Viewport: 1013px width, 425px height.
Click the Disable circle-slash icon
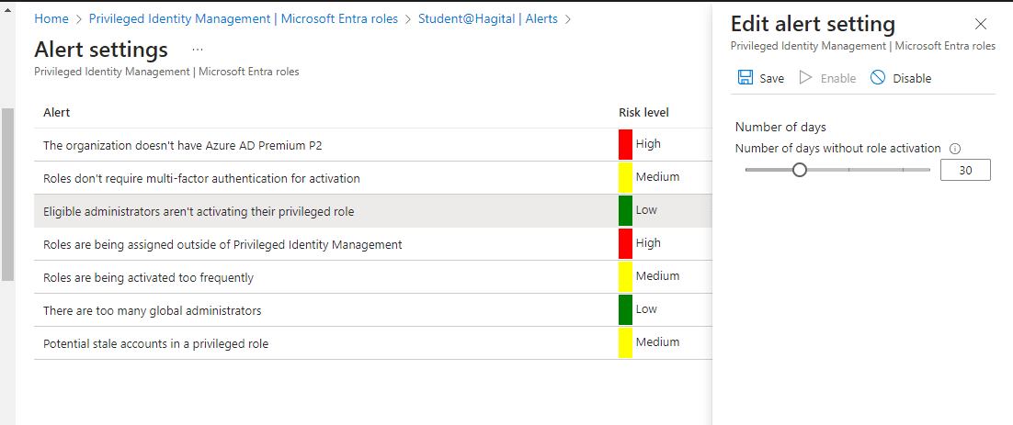click(x=878, y=78)
